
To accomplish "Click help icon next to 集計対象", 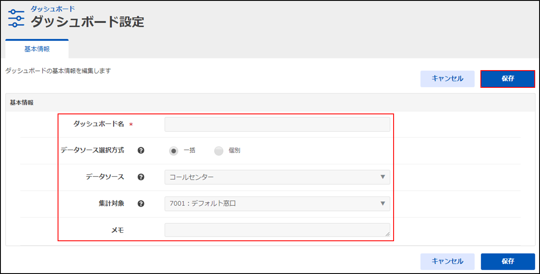I will [x=141, y=204].
